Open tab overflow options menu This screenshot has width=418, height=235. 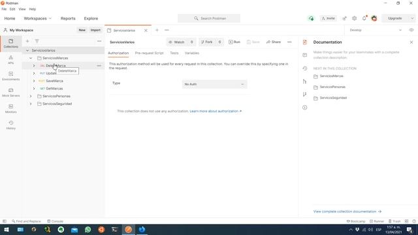[167, 30]
